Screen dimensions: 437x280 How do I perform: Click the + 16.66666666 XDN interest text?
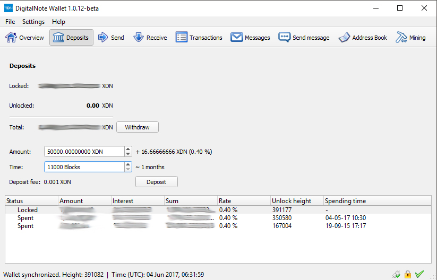pos(174,152)
